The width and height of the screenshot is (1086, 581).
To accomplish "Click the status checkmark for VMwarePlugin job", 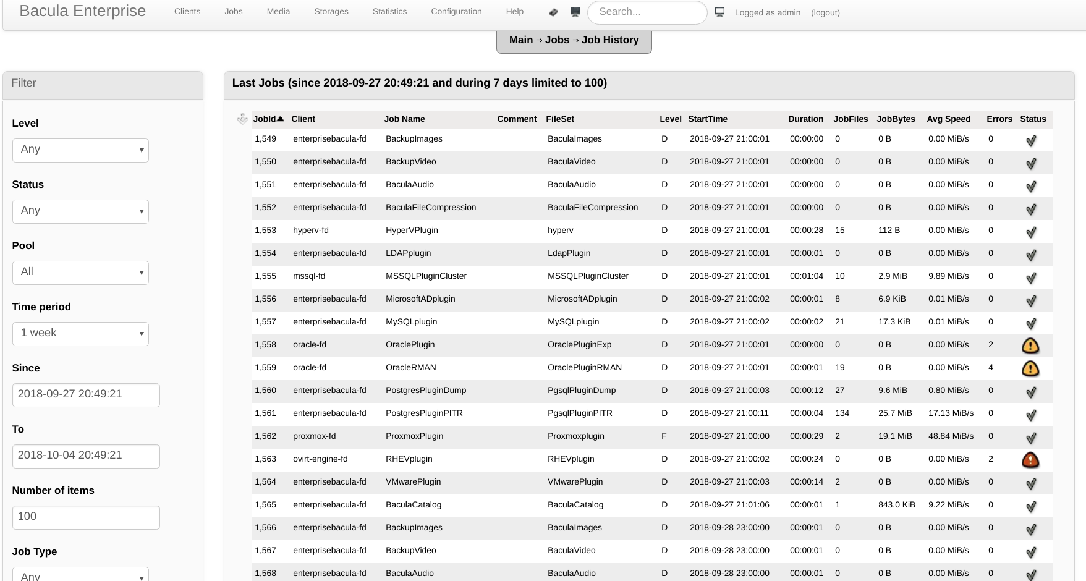I will [1031, 484].
